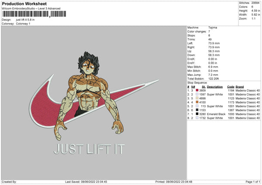Image resolution: width=262 pixels, height=185 pixels.
Task: Click the thread code '1000'
Action: [231, 114]
